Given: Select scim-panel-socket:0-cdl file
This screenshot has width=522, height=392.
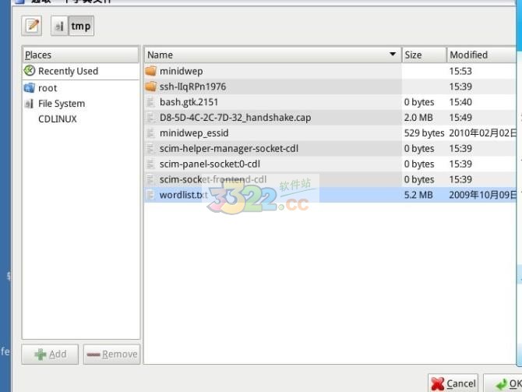Looking at the screenshot, I should tap(210, 164).
